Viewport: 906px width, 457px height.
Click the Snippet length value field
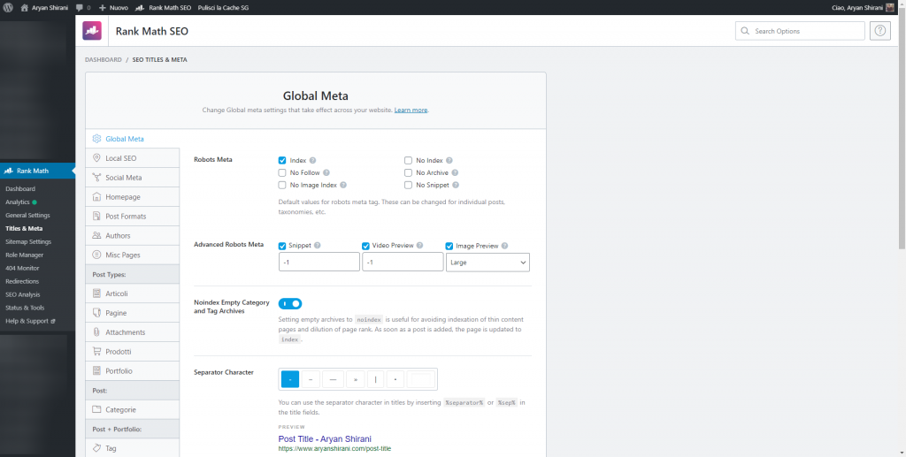tap(319, 263)
